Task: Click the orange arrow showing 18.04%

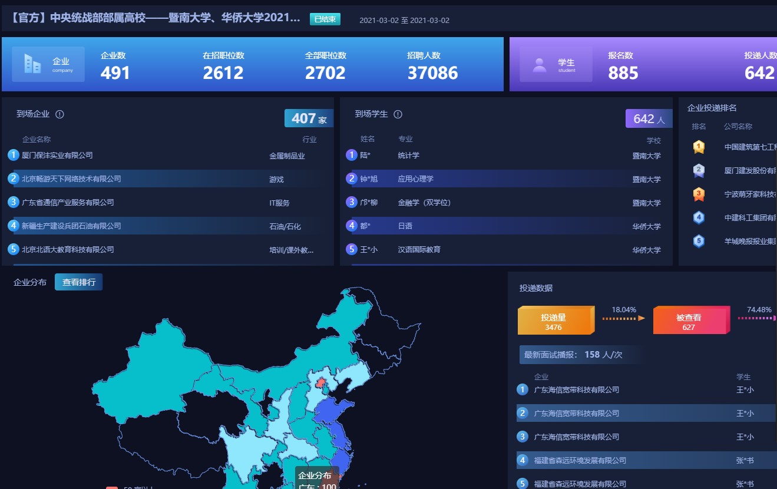Action: [x=624, y=318]
